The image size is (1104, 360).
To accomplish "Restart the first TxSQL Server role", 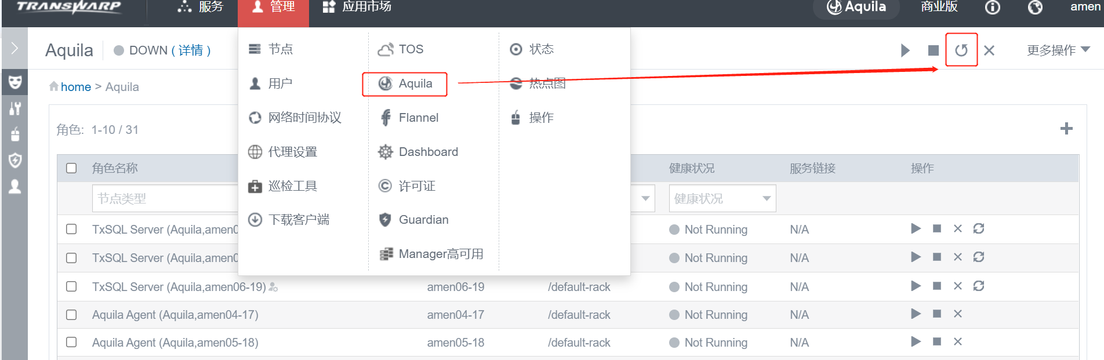I will [979, 228].
